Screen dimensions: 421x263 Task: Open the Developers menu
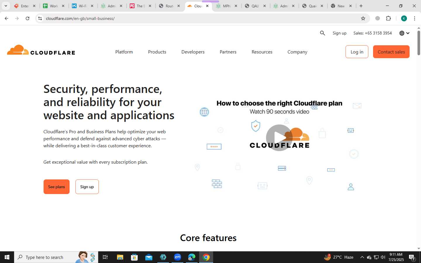click(x=193, y=52)
